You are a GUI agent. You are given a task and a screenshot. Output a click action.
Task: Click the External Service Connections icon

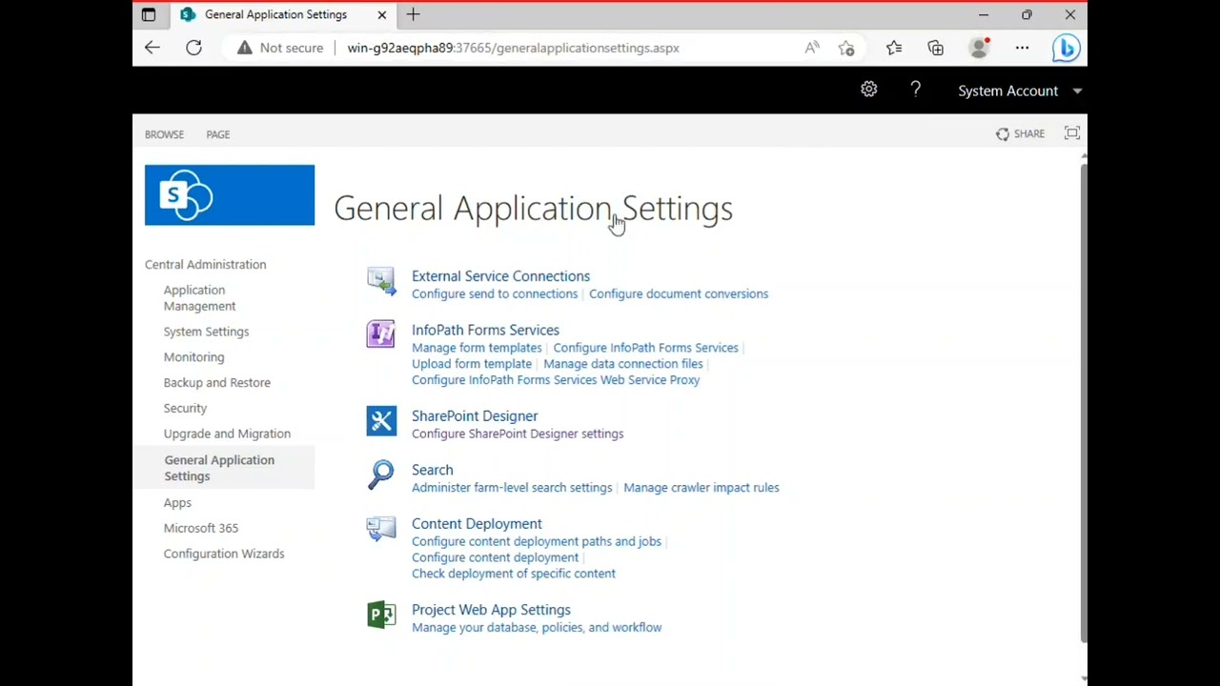(x=381, y=281)
